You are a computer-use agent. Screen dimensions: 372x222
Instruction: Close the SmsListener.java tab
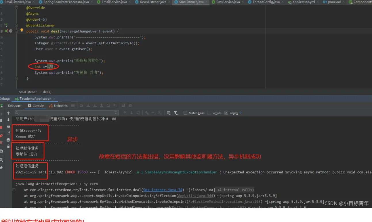pyautogui.click(x=206, y=2)
